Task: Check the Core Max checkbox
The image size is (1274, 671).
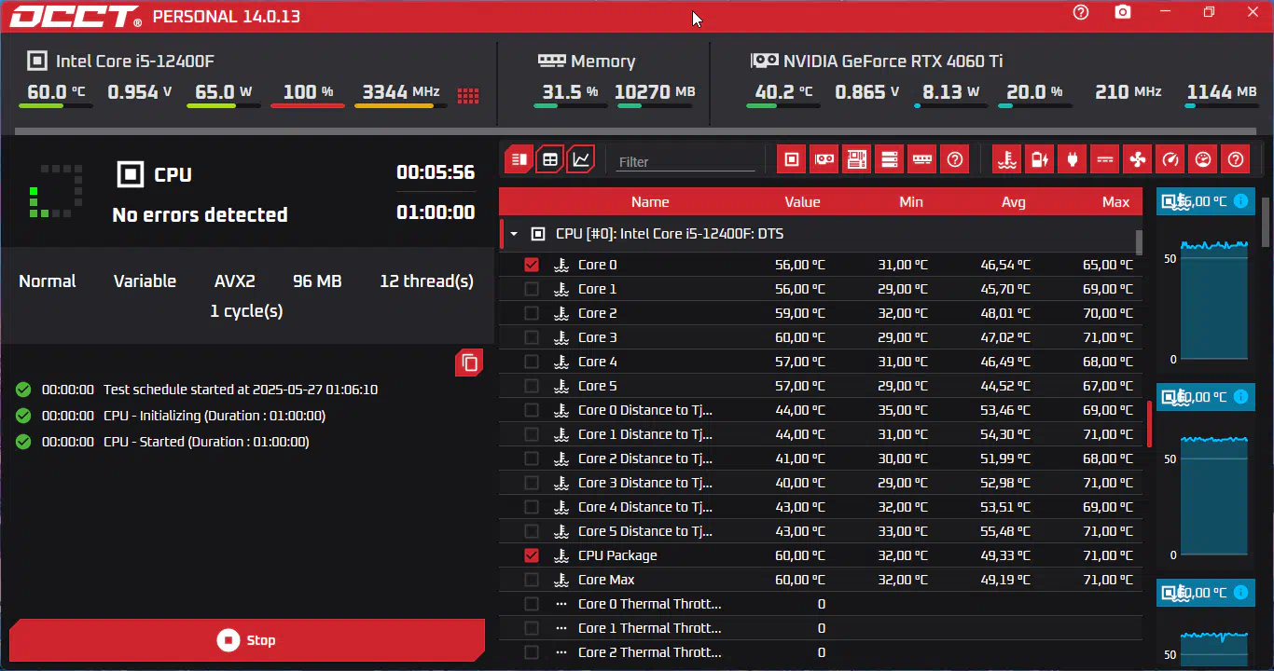Action: [x=532, y=580]
